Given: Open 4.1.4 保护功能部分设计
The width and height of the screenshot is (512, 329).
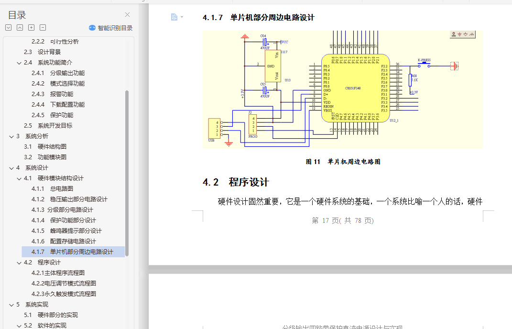Looking at the screenshot, I should 64,220.
